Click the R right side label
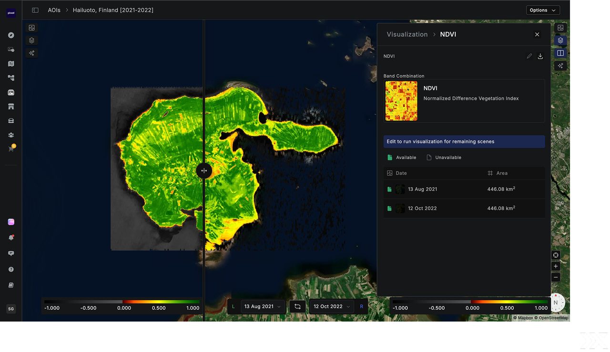 pyautogui.click(x=361, y=307)
